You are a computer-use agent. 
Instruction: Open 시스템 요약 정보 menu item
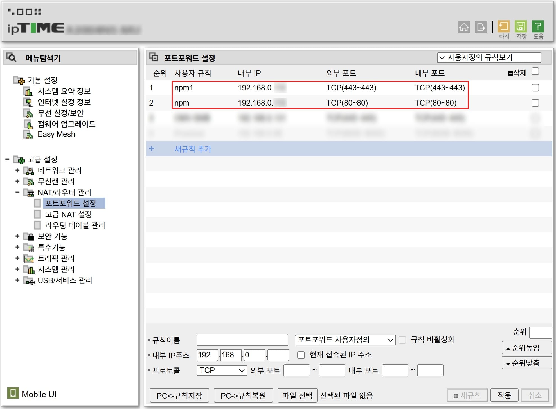point(64,91)
